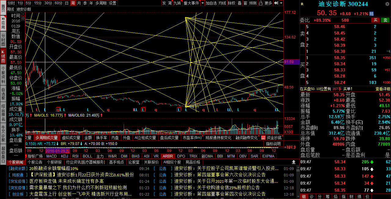Click X100 volume scale label
The width and height of the screenshot is (391, 199).
tap(288, 132)
